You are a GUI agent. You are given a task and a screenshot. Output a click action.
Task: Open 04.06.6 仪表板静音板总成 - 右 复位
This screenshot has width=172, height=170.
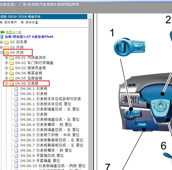[52, 140]
